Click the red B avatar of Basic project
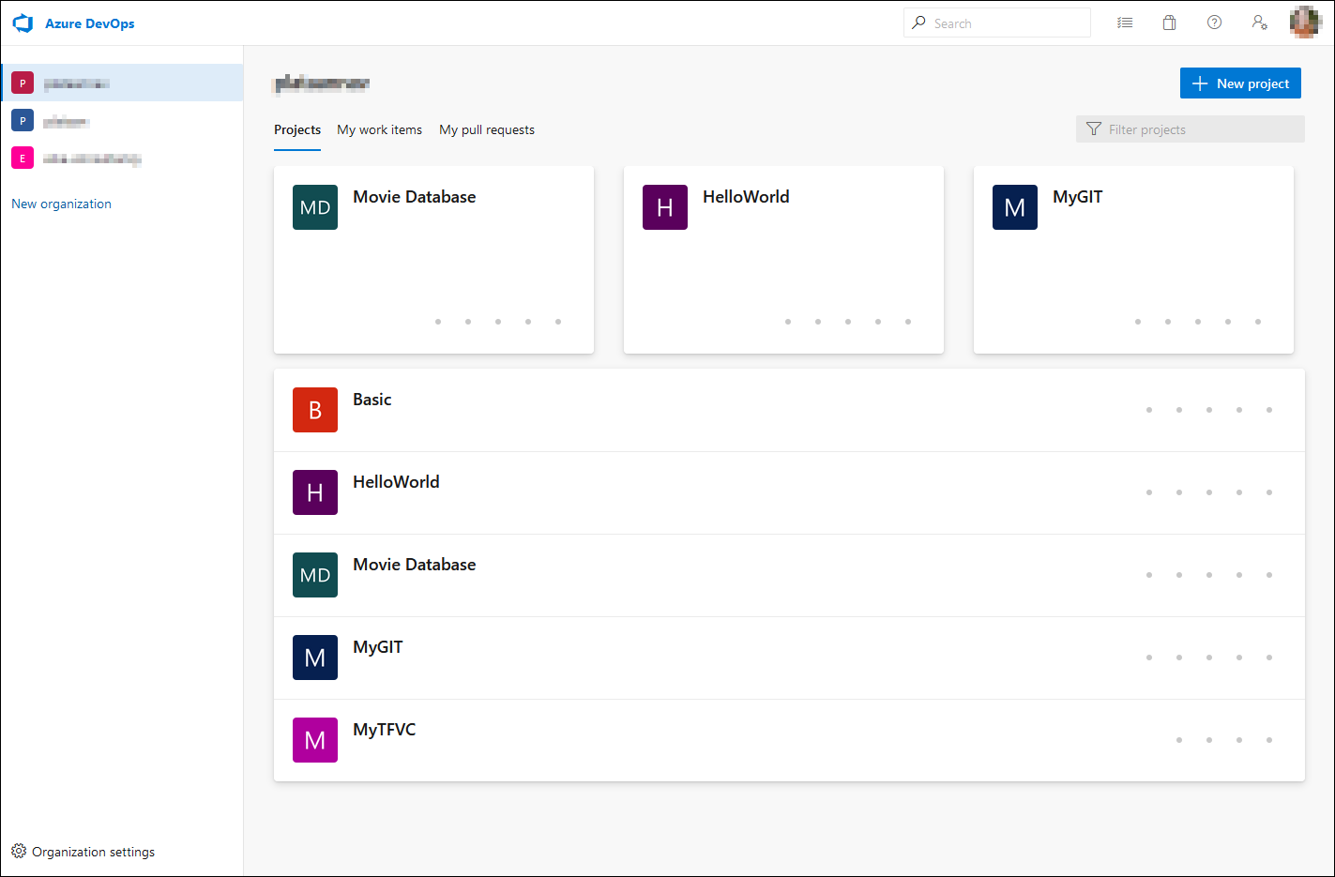The image size is (1335, 877). (315, 410)
